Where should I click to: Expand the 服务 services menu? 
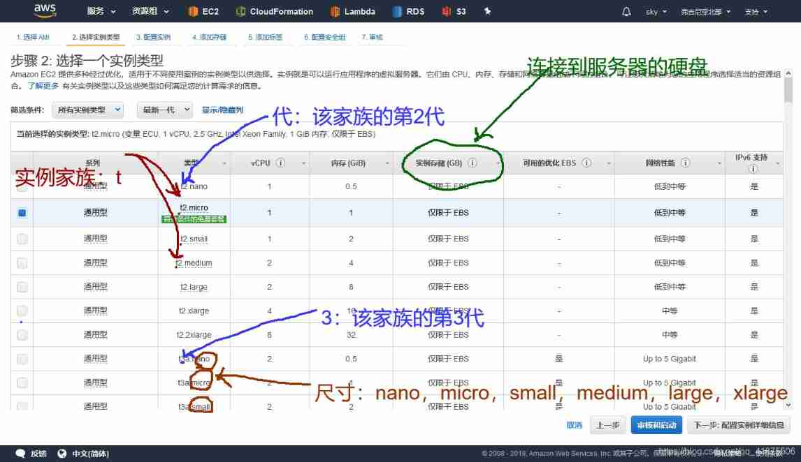100,12
